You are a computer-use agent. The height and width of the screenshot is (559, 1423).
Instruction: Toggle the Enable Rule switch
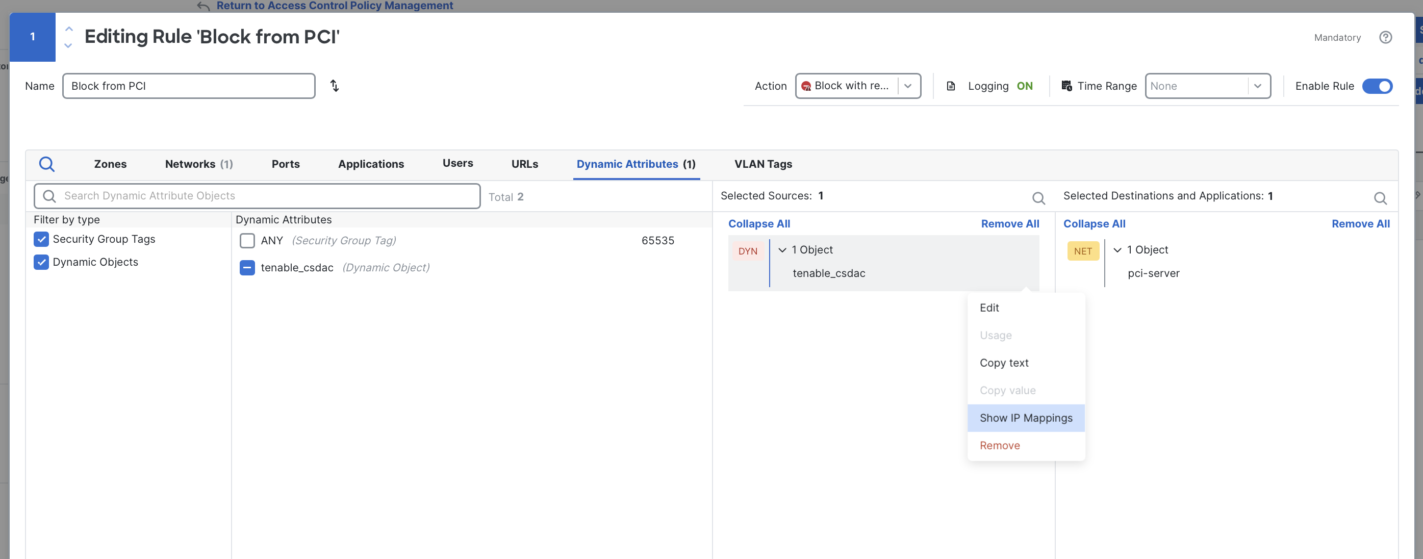pos(1377,86)
